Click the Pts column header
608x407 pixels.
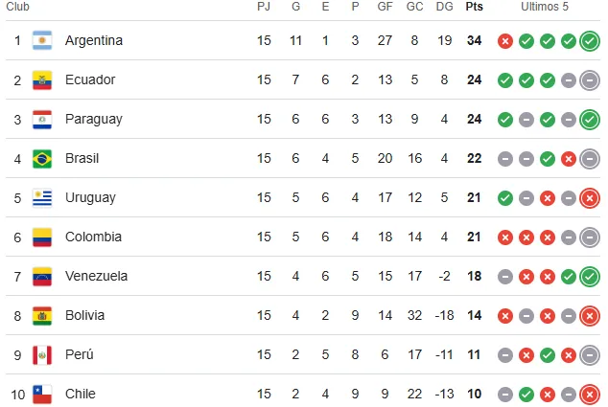474,7
